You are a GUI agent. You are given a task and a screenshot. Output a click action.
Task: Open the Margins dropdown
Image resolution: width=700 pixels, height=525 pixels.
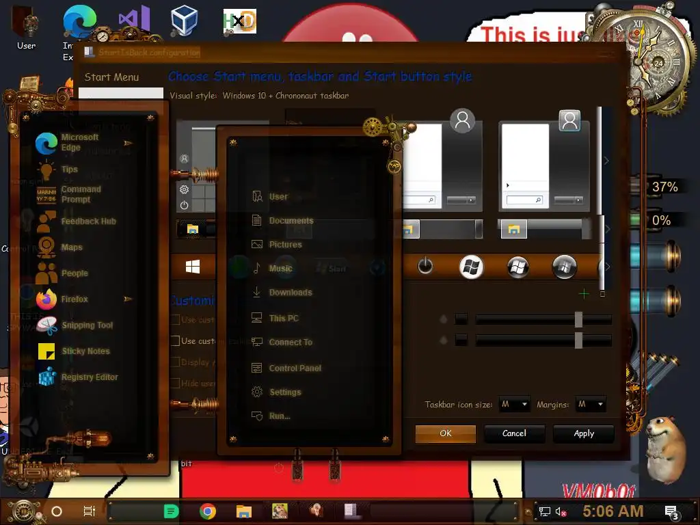(590, 405)
